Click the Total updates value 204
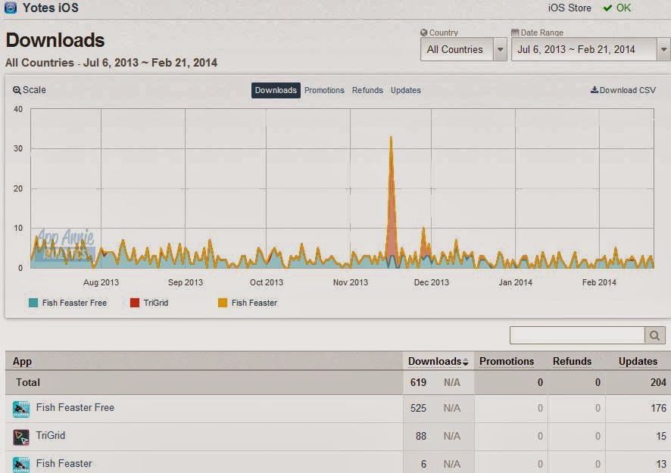The image size is (671, 473). click(x=658, y=382)
